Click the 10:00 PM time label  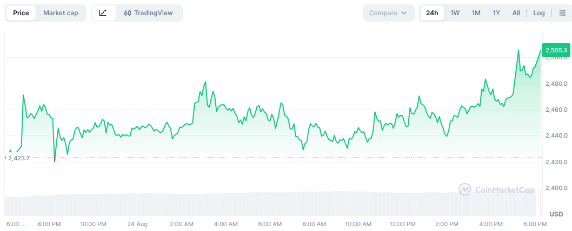94,223
